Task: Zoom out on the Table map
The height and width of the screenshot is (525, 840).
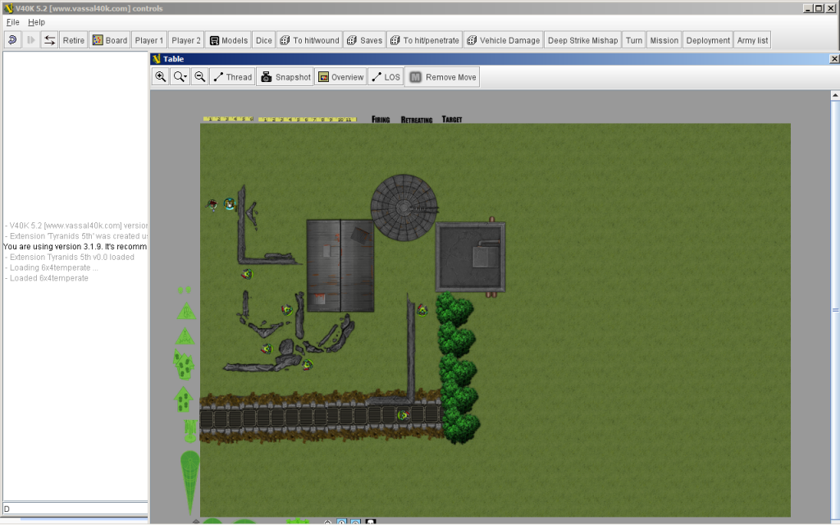Action: pyautogui.click(x=200, y=77)
